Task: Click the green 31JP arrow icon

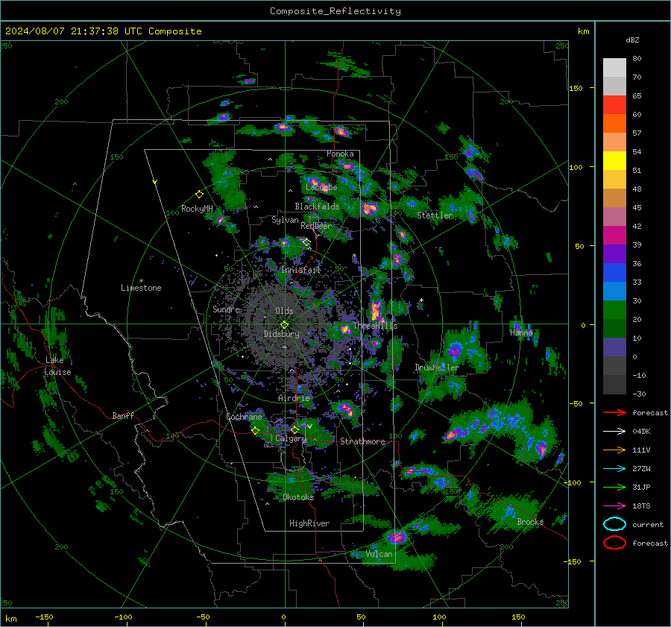Action: 614,487
